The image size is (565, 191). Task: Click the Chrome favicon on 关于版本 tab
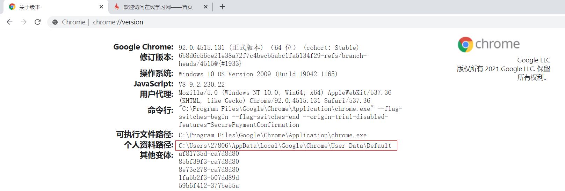coord(12,7)
